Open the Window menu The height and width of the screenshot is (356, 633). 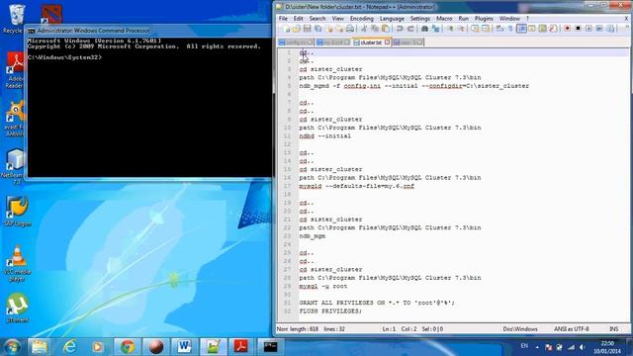[x=509, y=19]
